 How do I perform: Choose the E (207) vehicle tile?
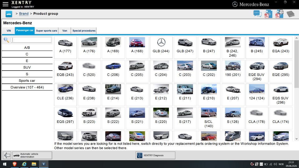coord(233,95)
